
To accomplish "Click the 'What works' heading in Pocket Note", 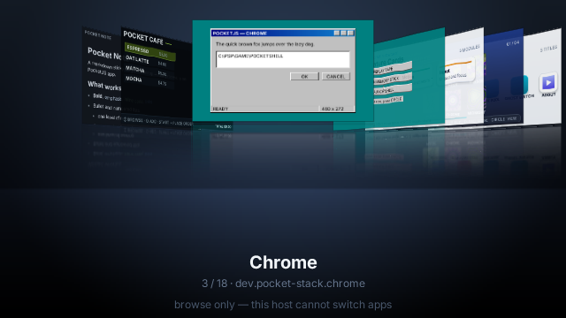I will 104,86.
